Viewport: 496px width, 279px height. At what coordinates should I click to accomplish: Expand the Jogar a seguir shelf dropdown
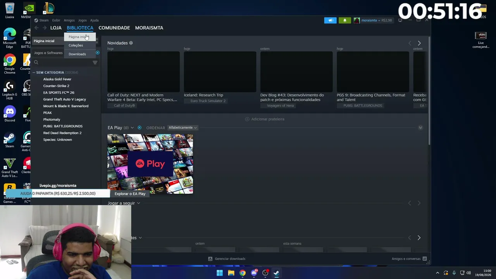[x=138, y=203]
